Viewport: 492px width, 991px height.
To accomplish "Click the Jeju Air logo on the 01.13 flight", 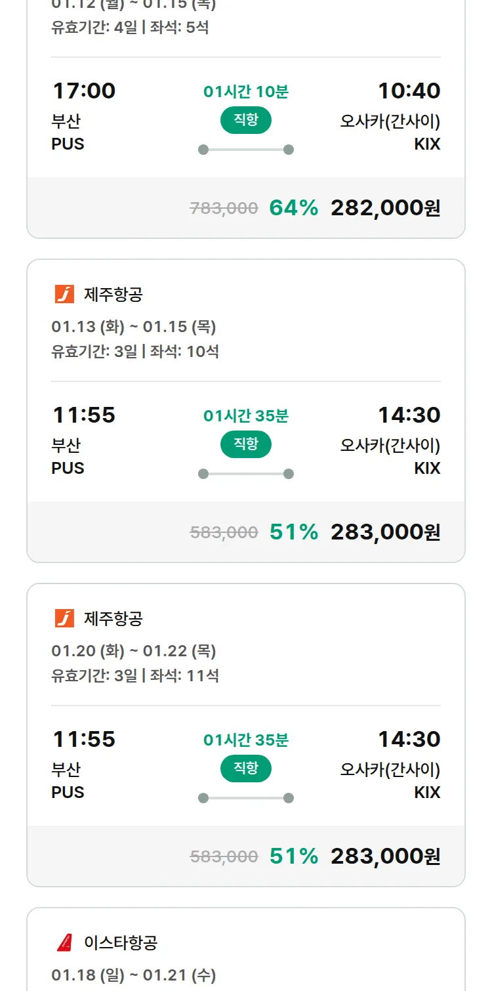I will click(64, 294).
